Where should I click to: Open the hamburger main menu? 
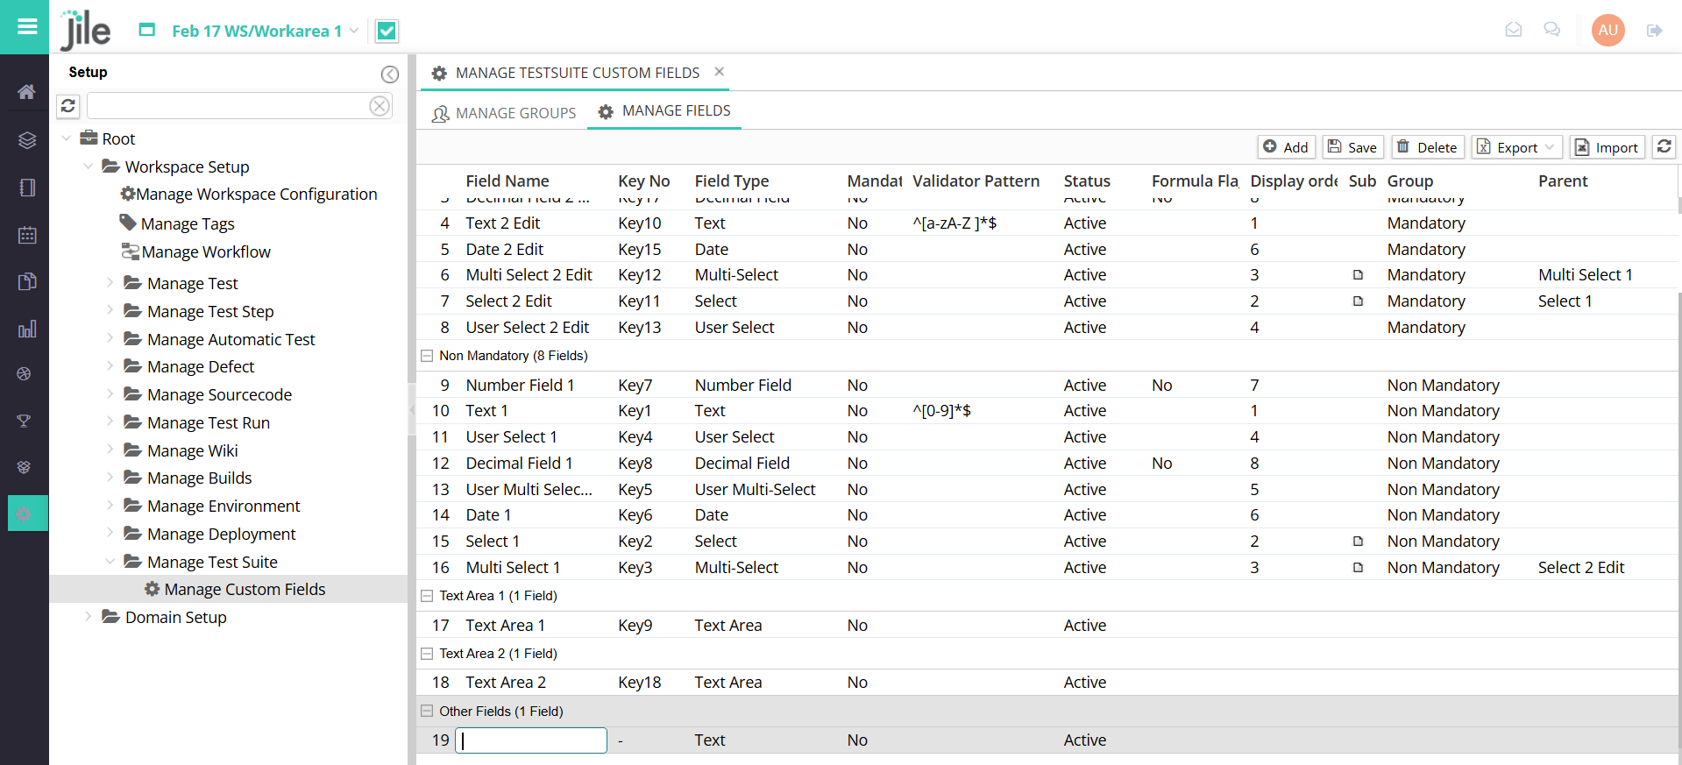27,26
